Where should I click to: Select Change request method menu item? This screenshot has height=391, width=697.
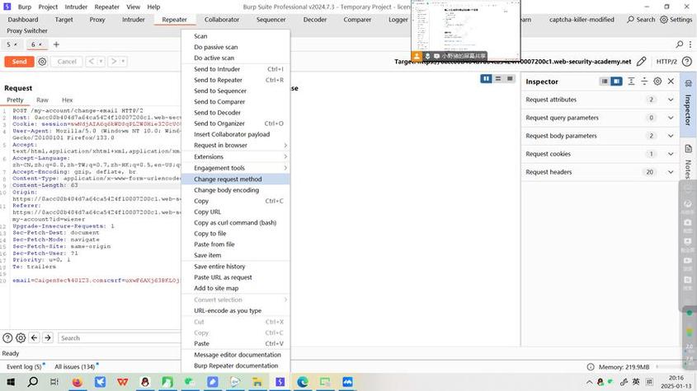236,179
